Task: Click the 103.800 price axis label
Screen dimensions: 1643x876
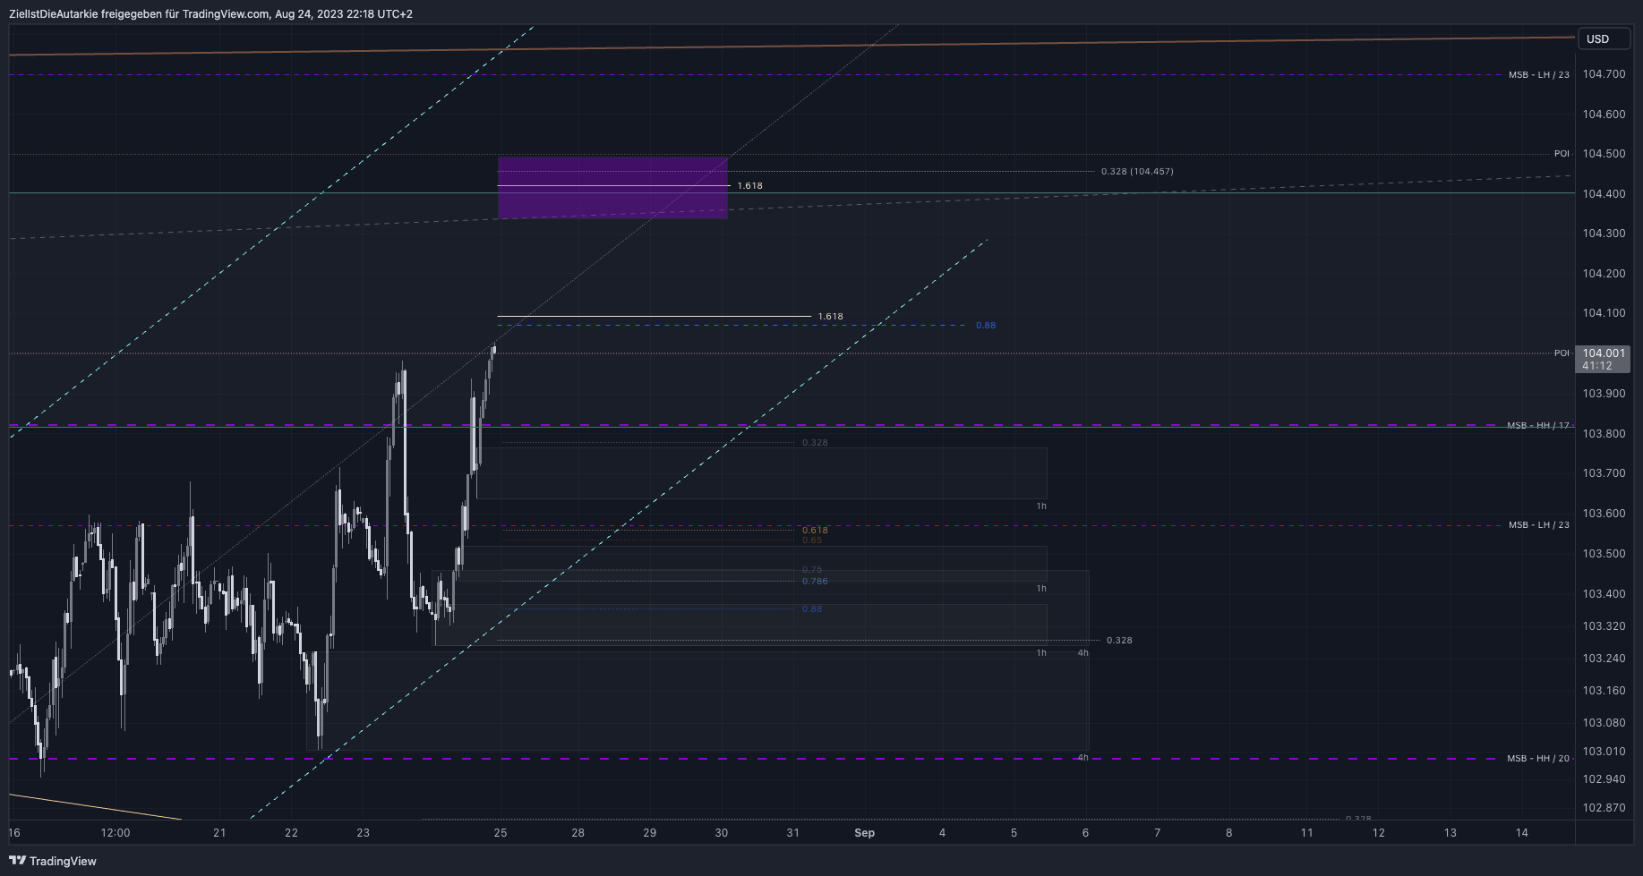Action: [1604, 434]
